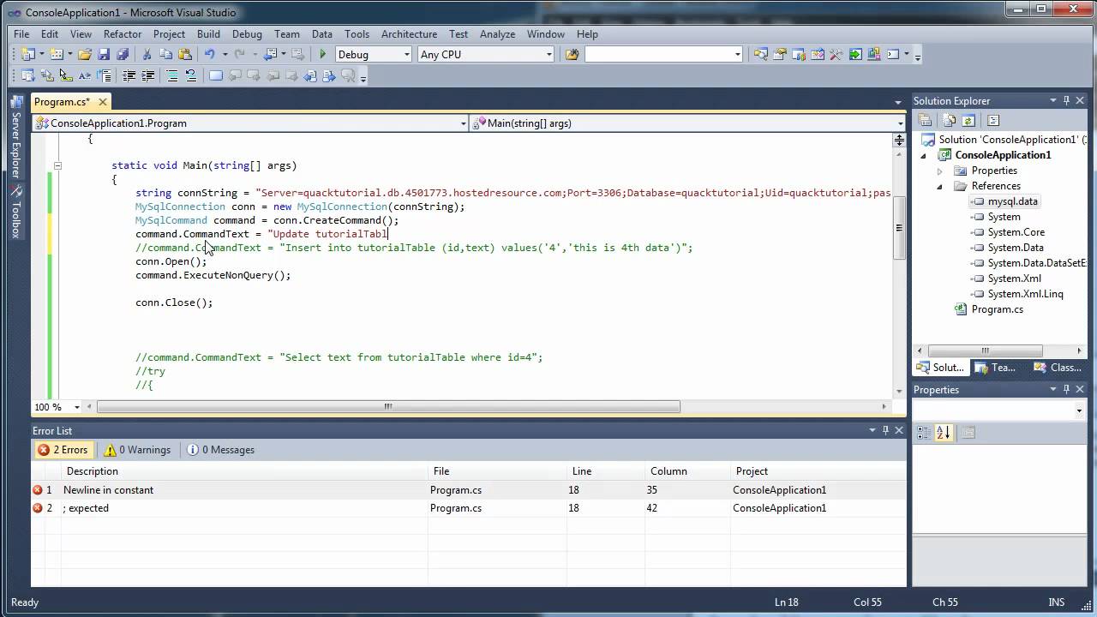The width and height of the screenshot is (1097, 617).
Task: Click the code editor horizontal scrollbar
Action: (388, 407)
